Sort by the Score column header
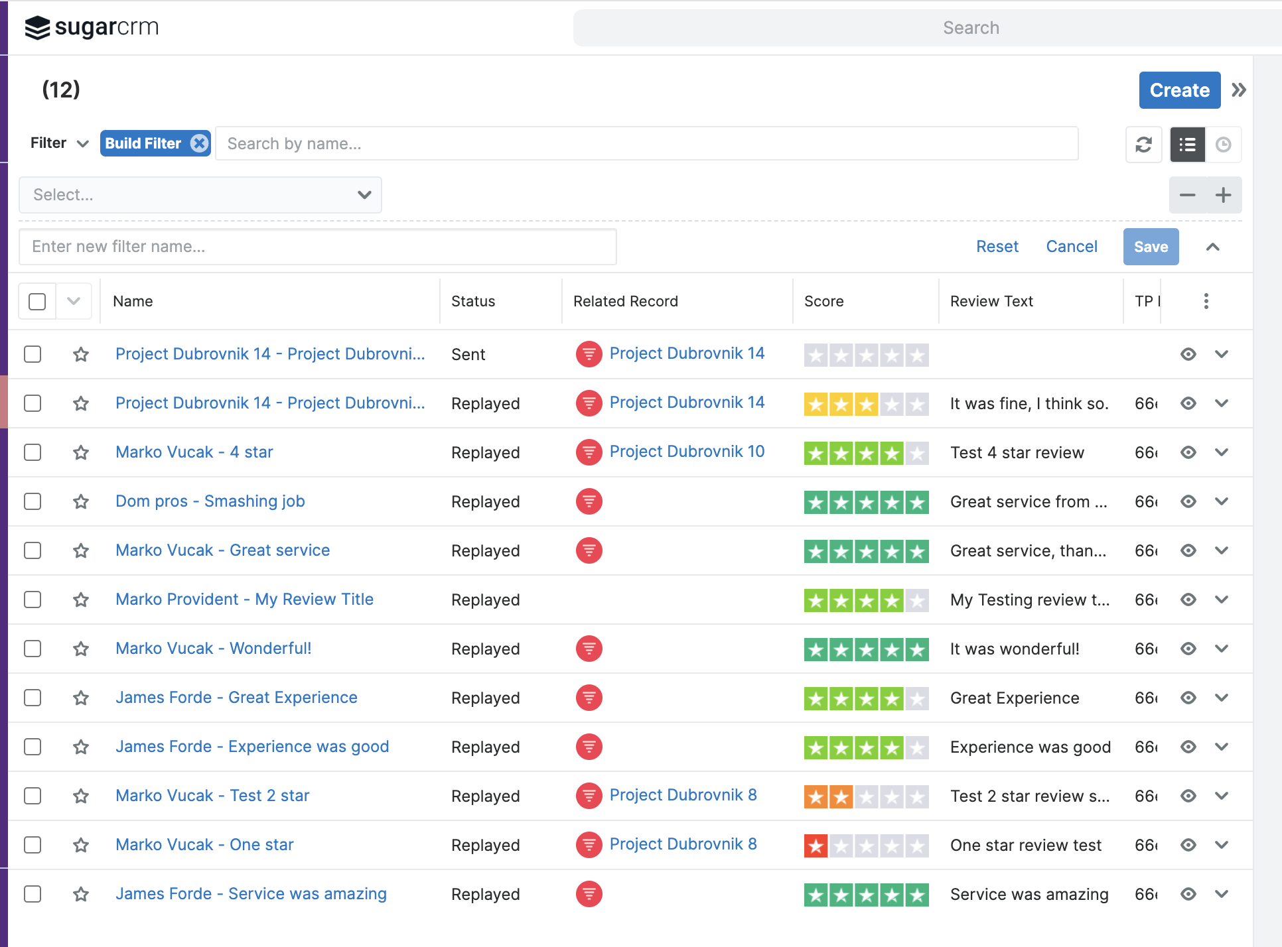The height and width of the screenshot is (947, 1282). [824, 301]
